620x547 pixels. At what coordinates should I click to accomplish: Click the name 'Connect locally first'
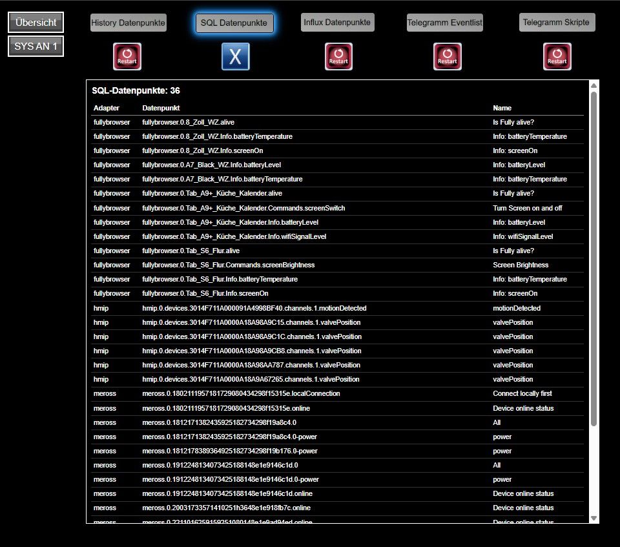point(522,393)
